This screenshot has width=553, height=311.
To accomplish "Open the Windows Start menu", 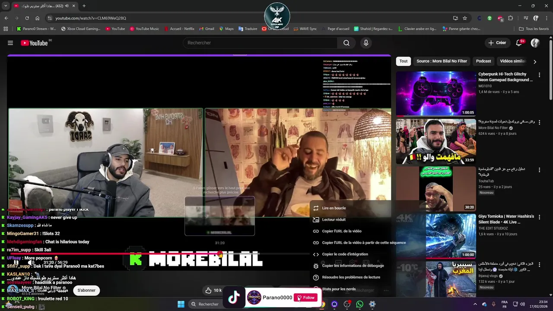I will pos(181,304).
